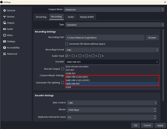
Task: Go to Video settings monitor icon
Action: tap(4, 35)
